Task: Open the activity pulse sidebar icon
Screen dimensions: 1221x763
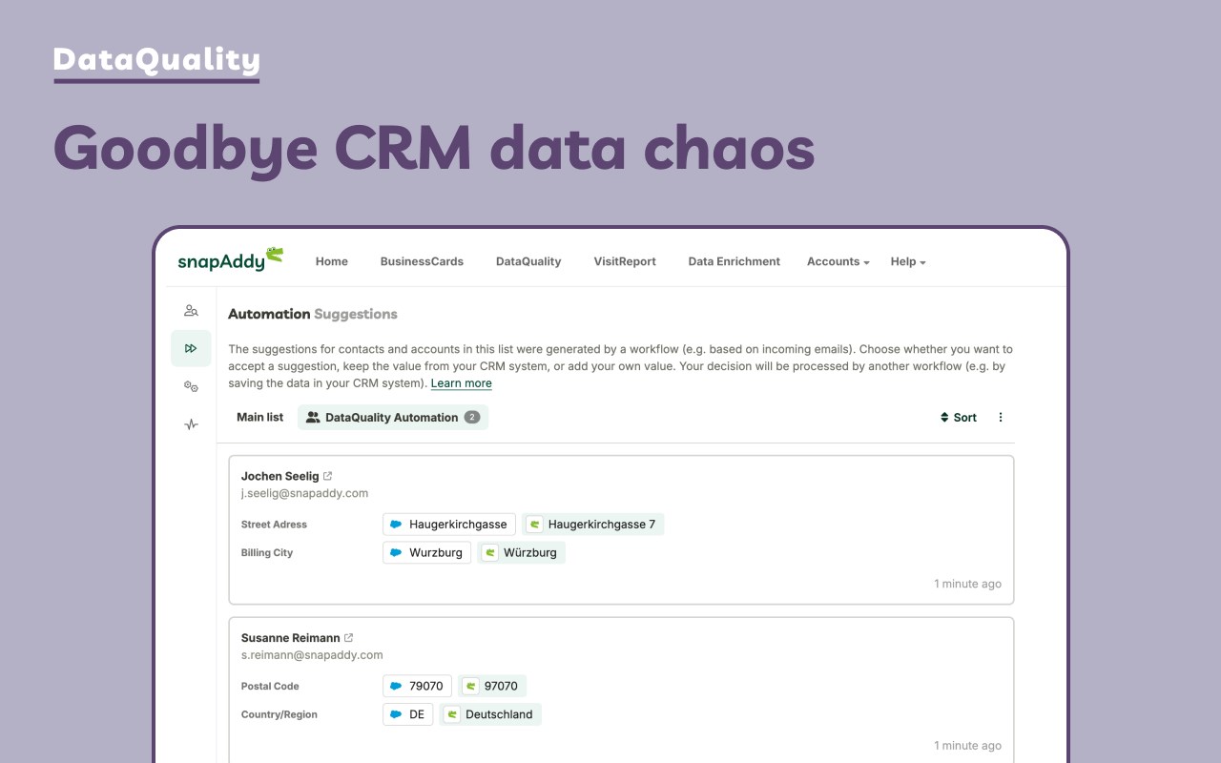Action: pyautogui.click(x=191, y=424)
